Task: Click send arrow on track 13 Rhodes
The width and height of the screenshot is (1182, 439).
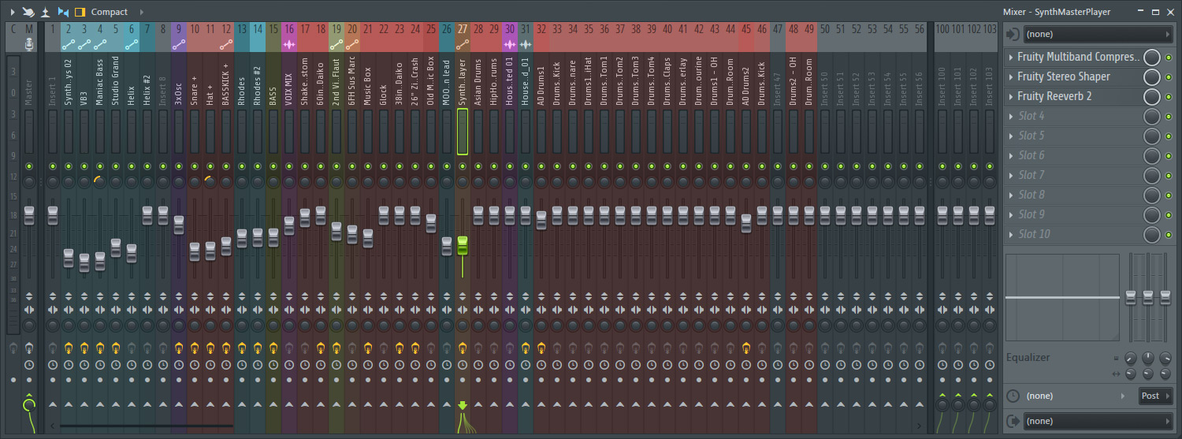Action: 242,404
